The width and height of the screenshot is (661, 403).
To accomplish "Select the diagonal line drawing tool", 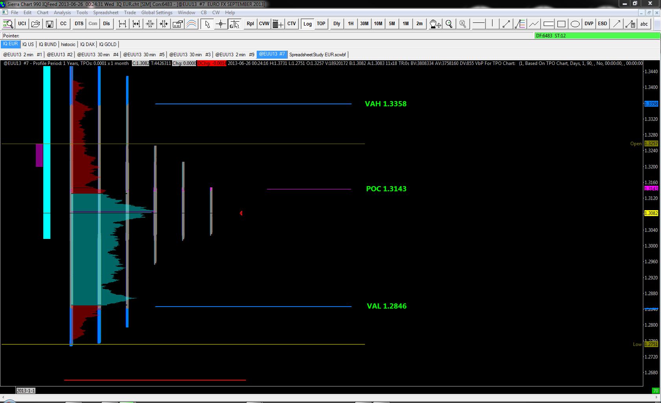I will (506, 24).
